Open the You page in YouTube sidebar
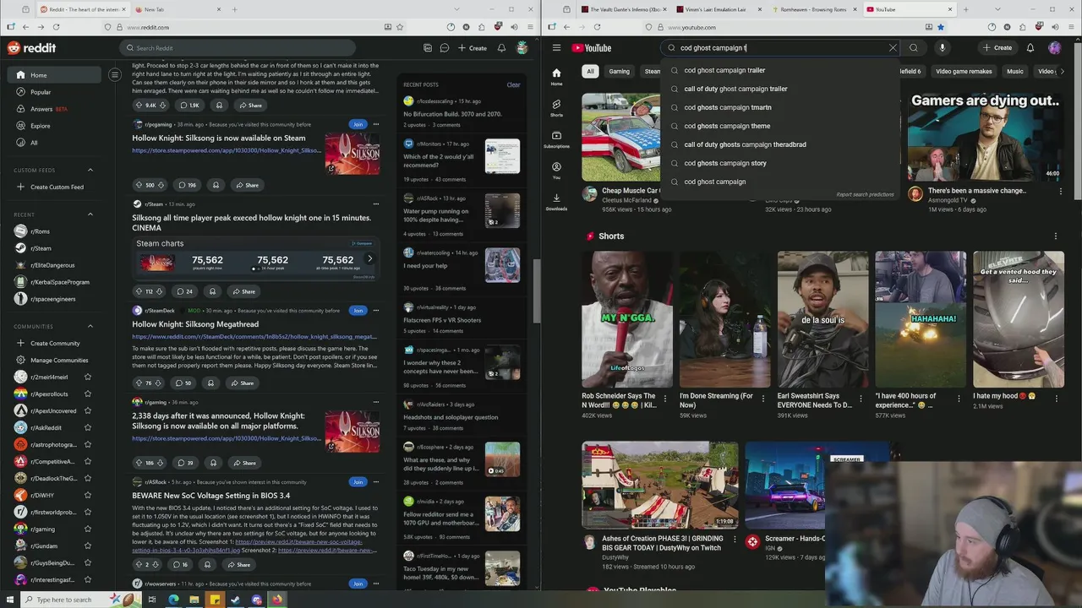Viewport: 1082px width, 608px height. 556,171
